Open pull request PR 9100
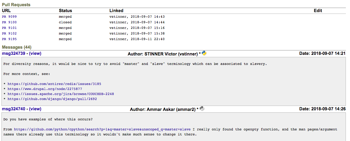The image size is (350, 141). [9, 22]
